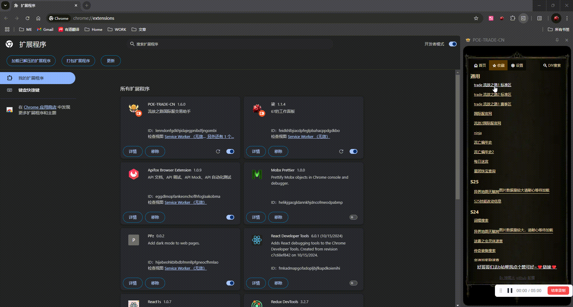Viewport: 573px width, 307px height.
Task: Click the POE-TRADE-CN extension icon
Action: (x=134, y=108)
